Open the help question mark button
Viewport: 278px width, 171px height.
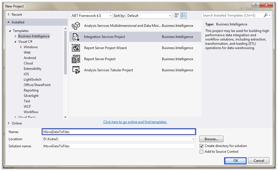point(256,5)
